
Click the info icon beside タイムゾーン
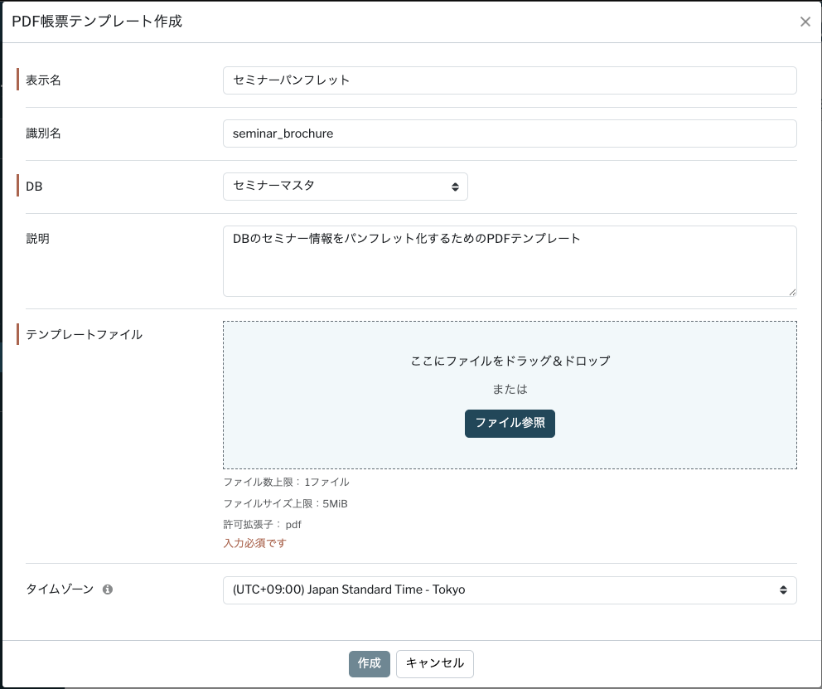108,590
